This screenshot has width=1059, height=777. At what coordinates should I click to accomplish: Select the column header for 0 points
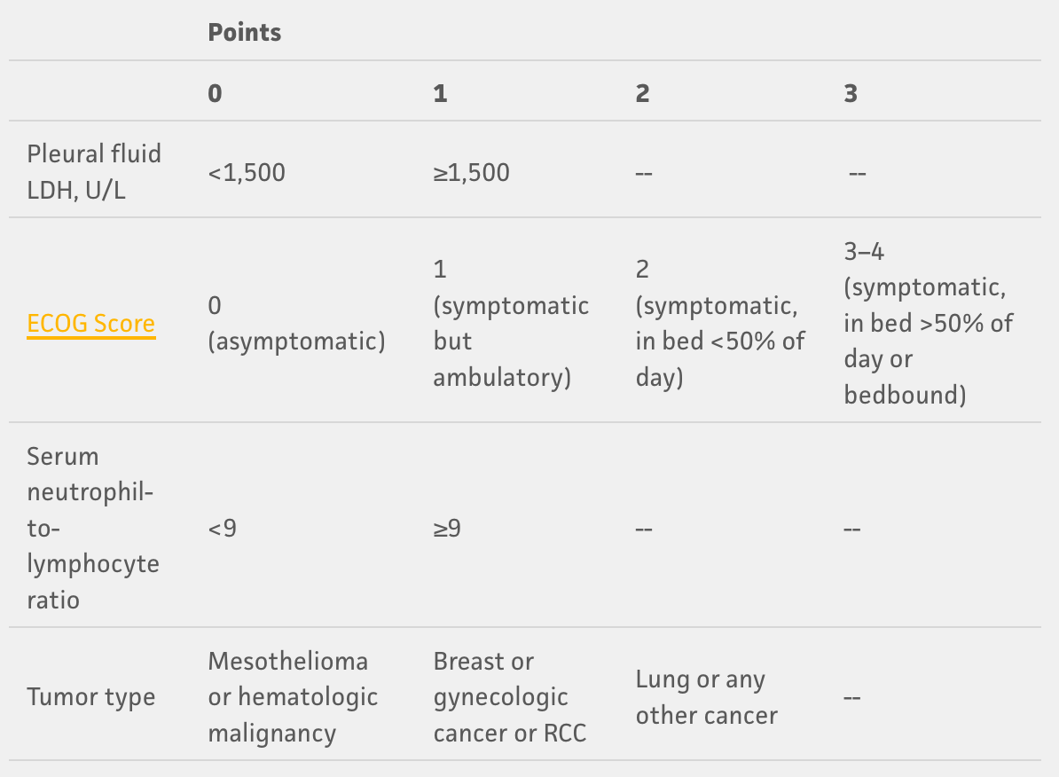pos(216,93)
